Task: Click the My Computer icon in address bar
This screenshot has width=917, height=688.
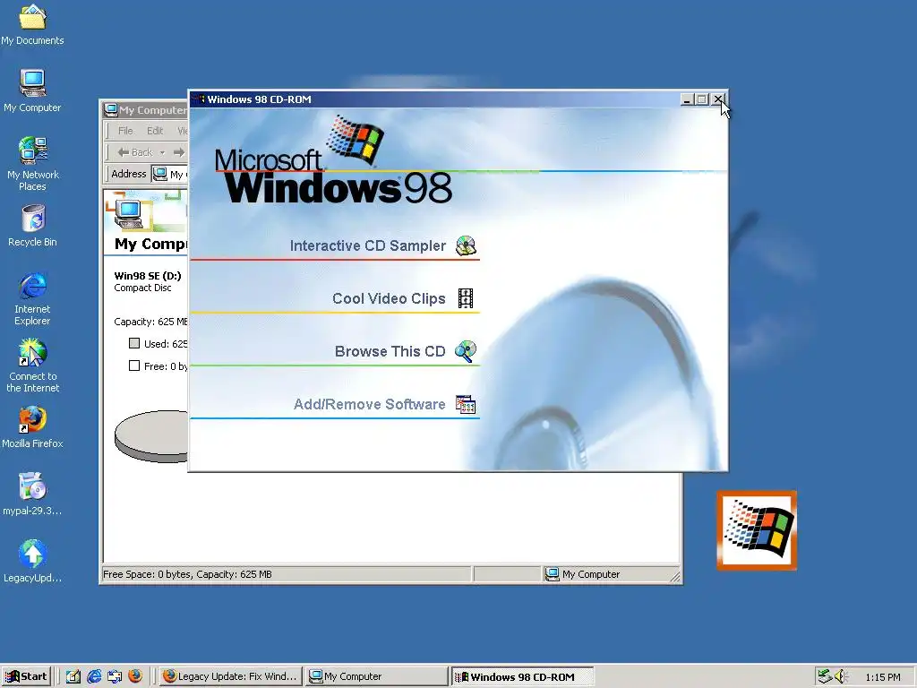Action: [160, 174]
